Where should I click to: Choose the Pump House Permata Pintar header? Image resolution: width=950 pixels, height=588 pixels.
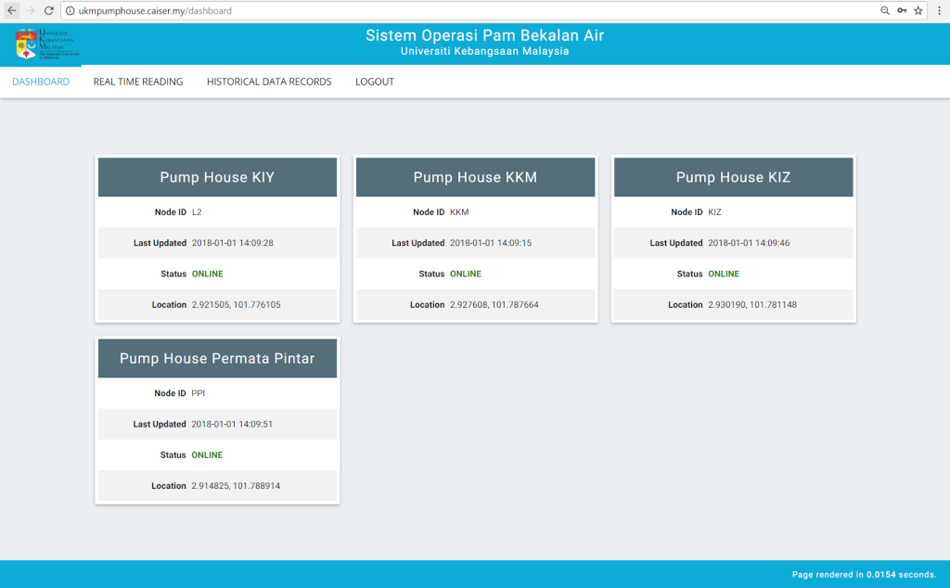(217, 358)
